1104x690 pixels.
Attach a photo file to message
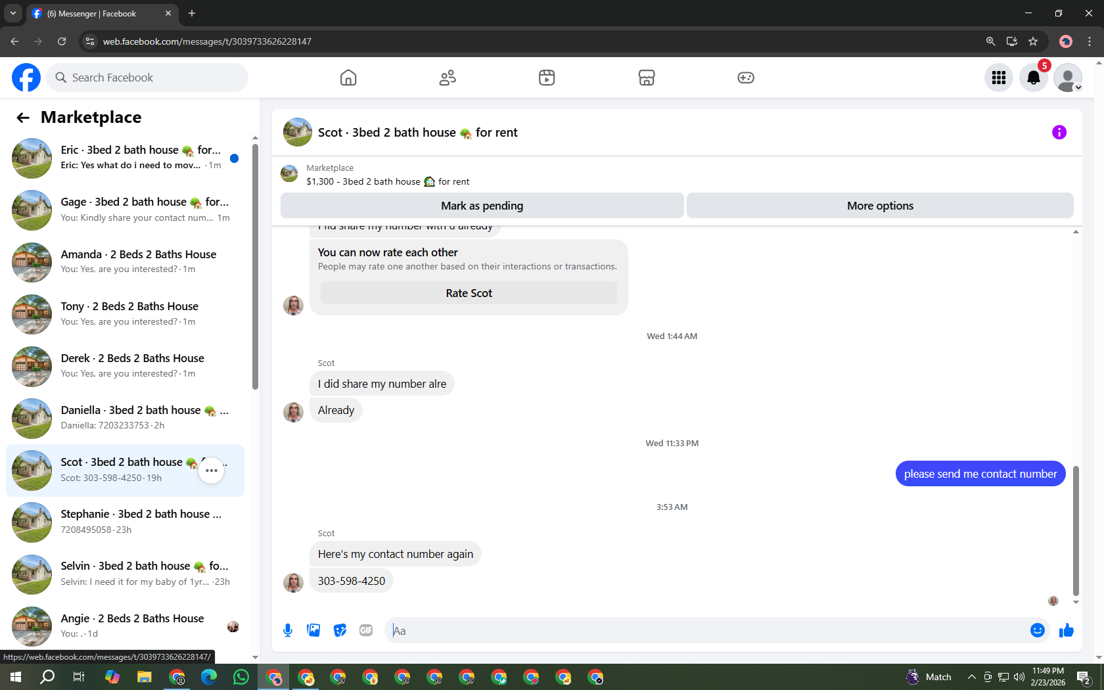pyautogui.click(x=314, y=631)
